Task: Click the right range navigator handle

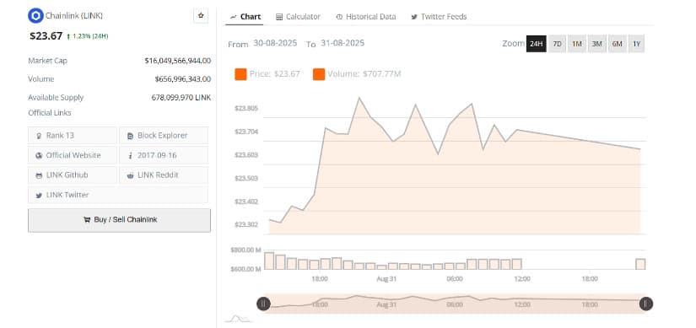Action: tap(646, 304)
